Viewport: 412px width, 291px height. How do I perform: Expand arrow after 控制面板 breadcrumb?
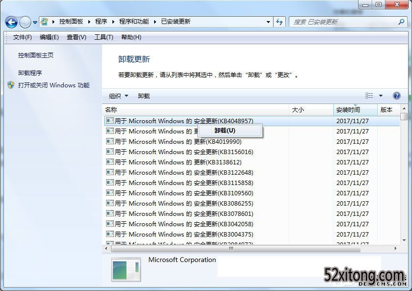[89, 22]
